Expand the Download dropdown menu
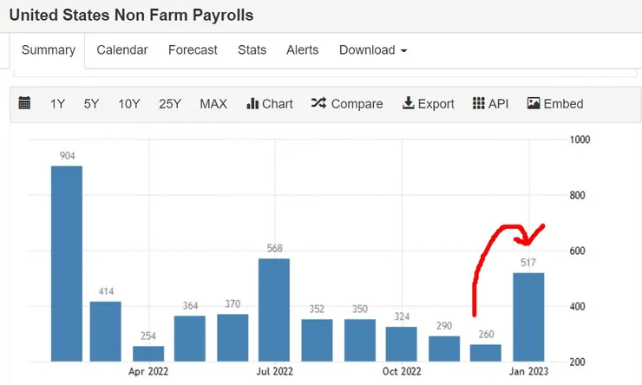Viewport: 642px width, 385px height. pos(373,50)
